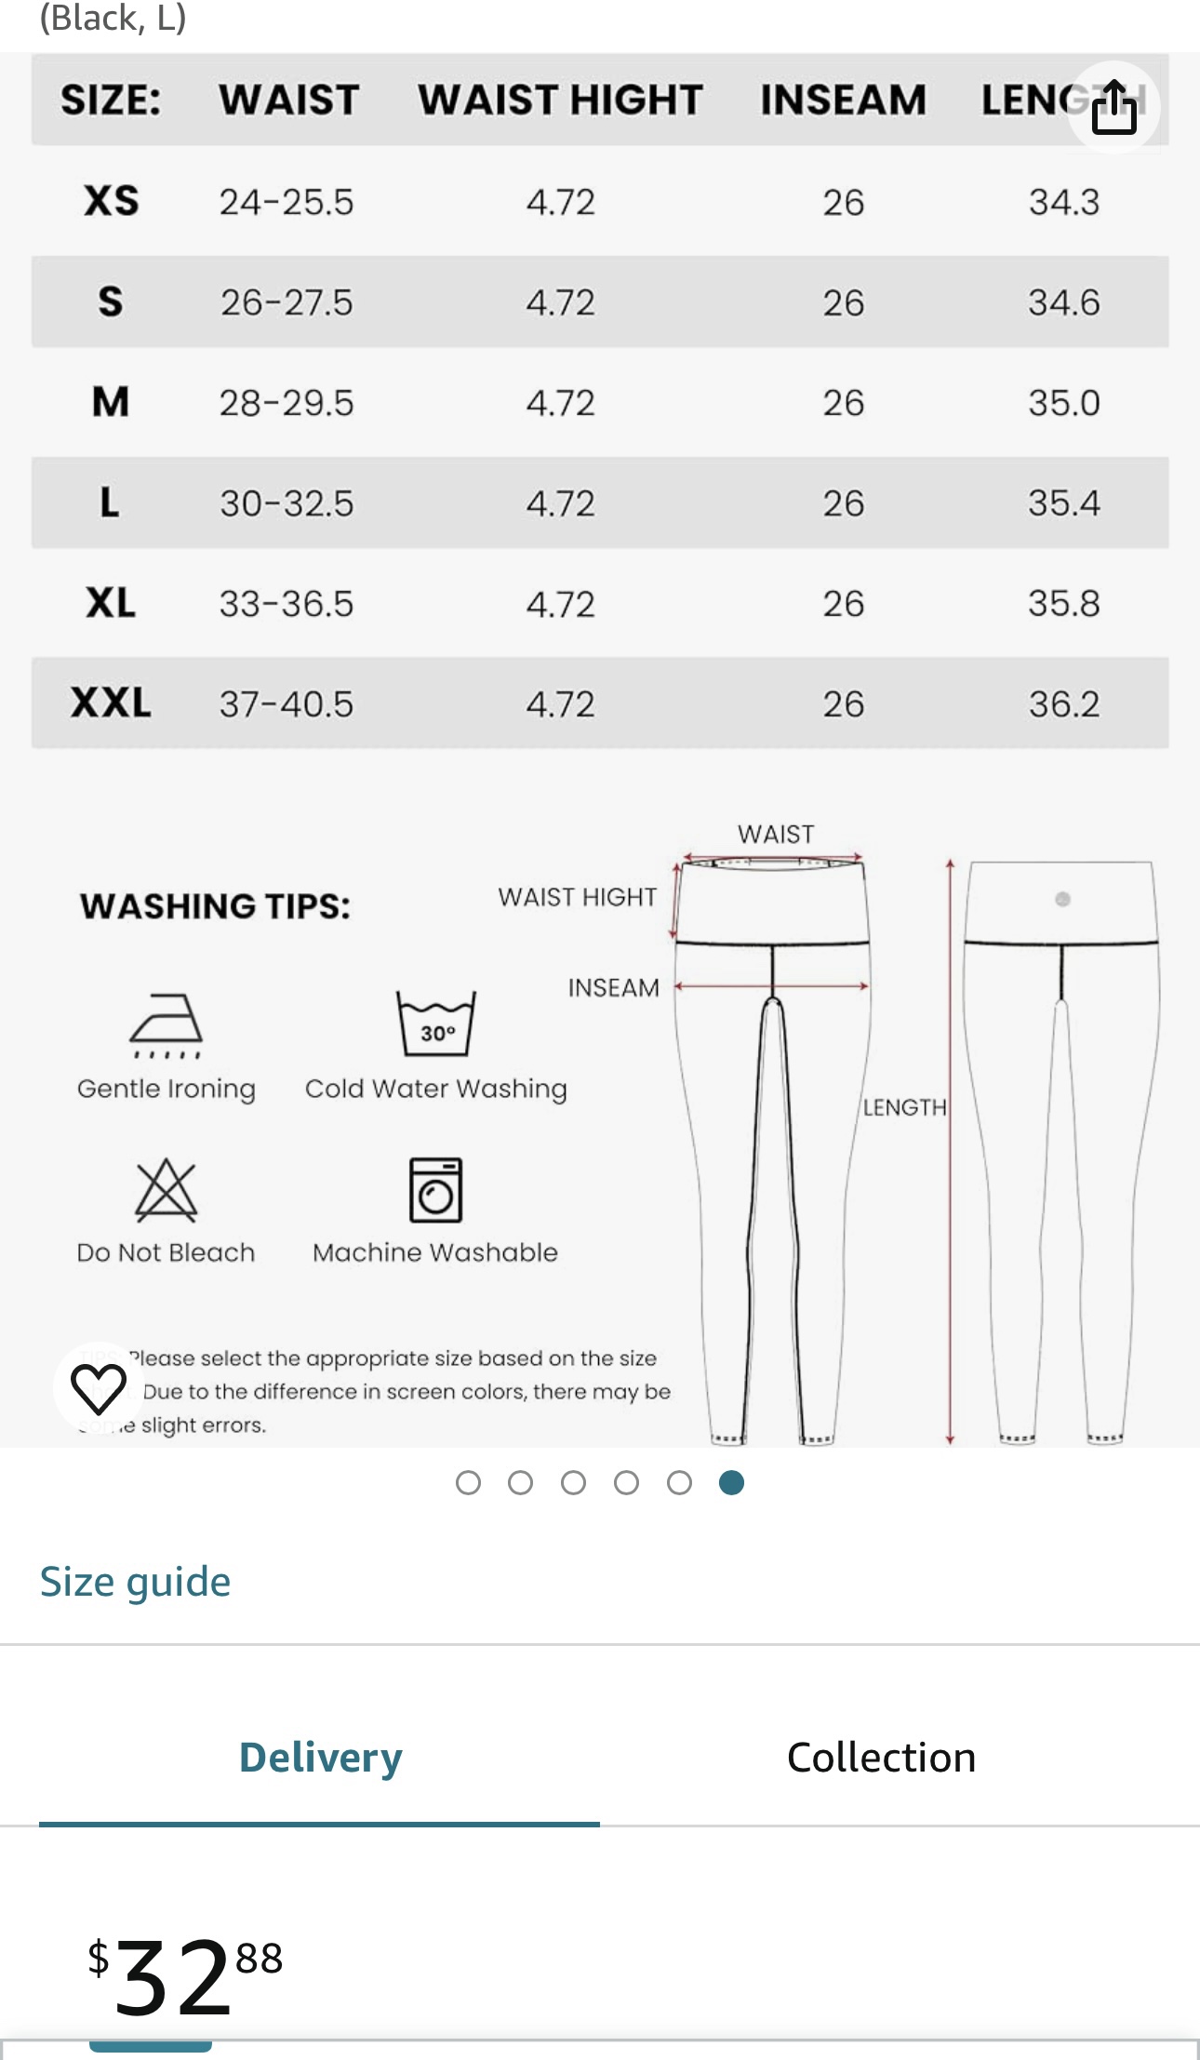The width and height of the screenshot is (1200, 2060).
Task: Open the share options icon
Action: coord(1113,108)
